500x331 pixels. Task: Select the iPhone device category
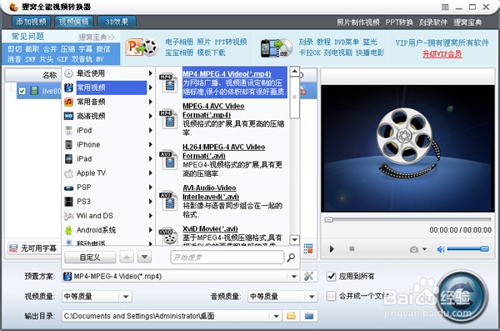click(x=108, y=144)
